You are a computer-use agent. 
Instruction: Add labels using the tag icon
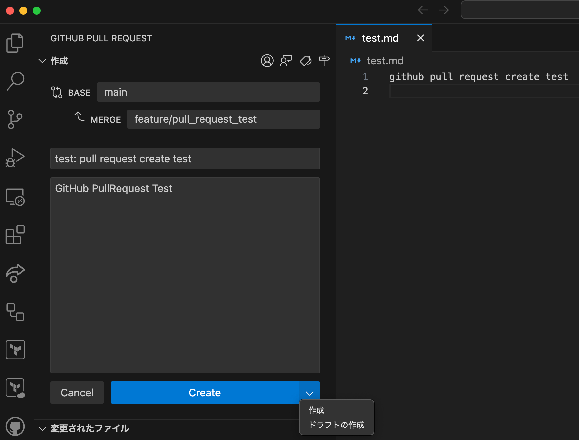tap(305, 61)
